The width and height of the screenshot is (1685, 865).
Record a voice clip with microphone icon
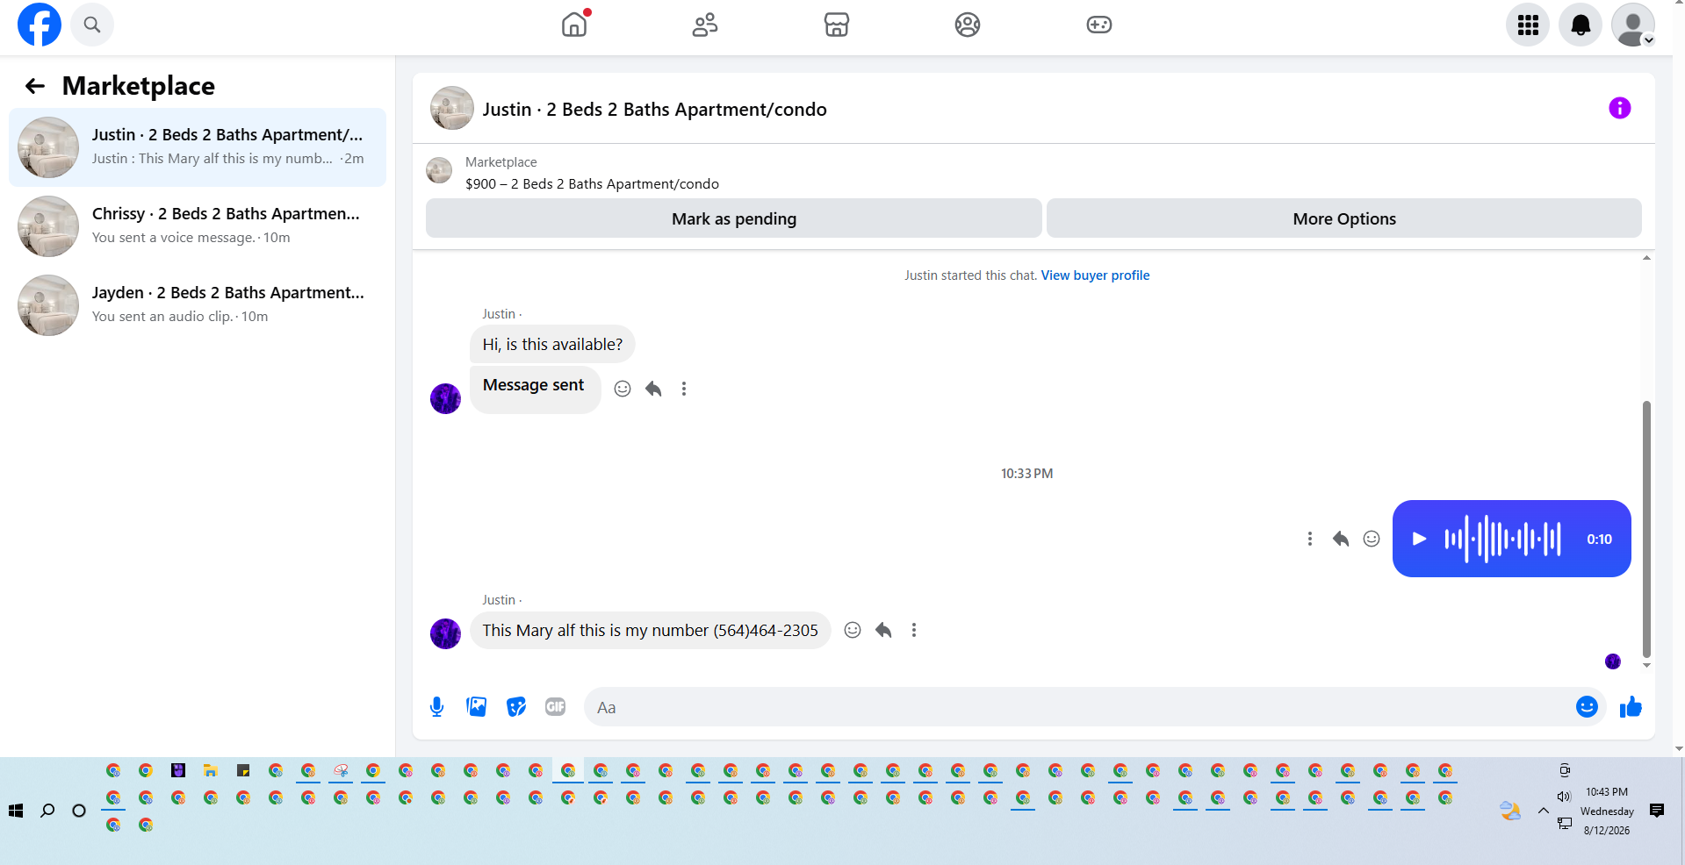point(437,707)
